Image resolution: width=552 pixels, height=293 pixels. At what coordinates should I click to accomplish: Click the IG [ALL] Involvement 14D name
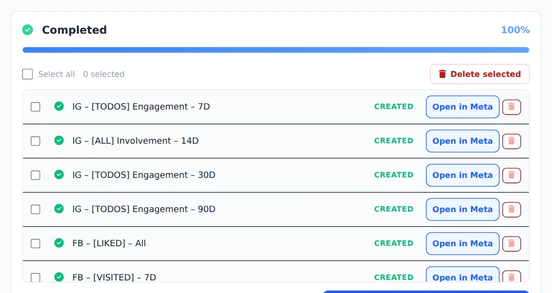[136, 141]
